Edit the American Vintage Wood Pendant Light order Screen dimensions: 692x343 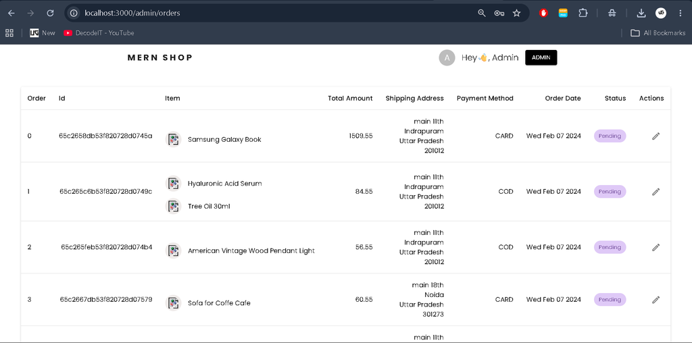[656, 247]
